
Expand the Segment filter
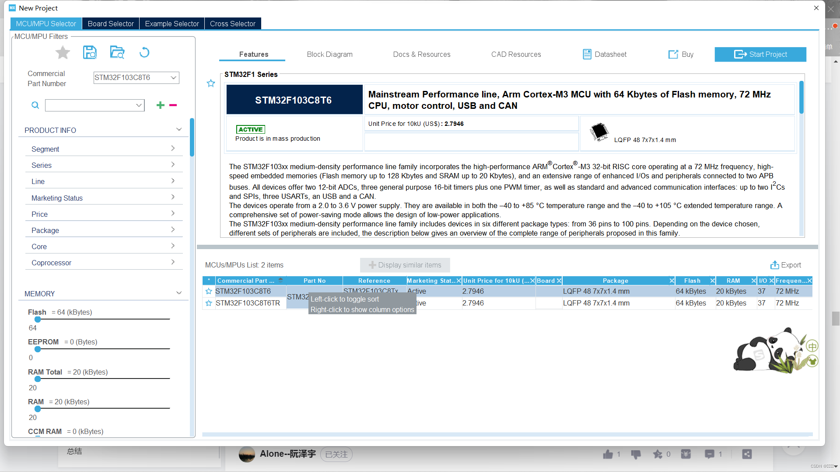point(173,149)
